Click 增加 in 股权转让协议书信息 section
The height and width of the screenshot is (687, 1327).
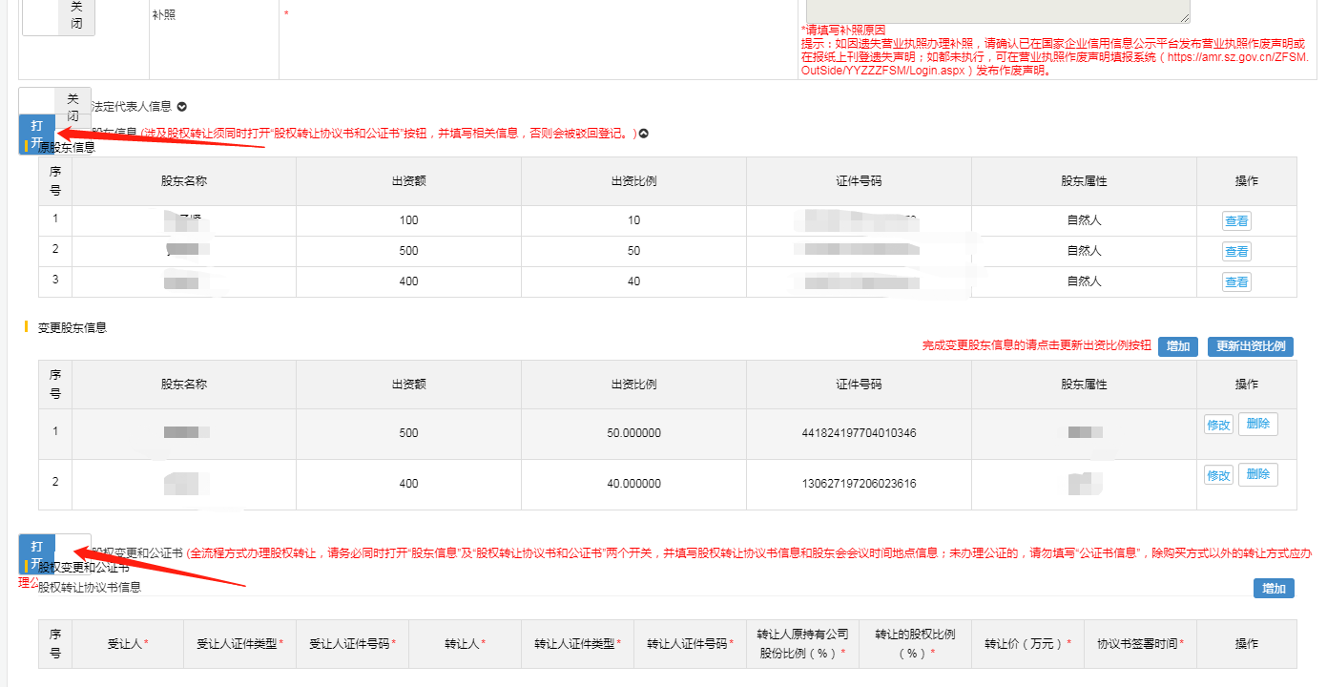(1273, 589)
